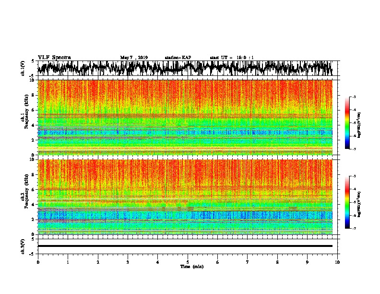Click time-axis tick label "2"
The image size is (380, 294).
pyautogui.click(x=98, y=262)
